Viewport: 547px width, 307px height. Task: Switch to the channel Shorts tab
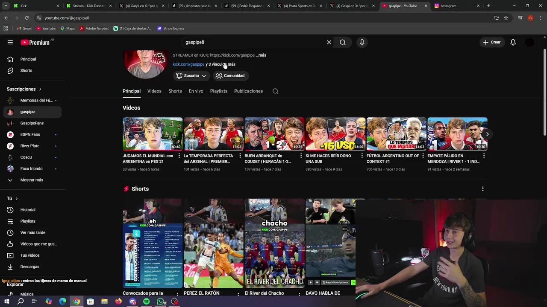pyautogui.click(x=175, y=91)
